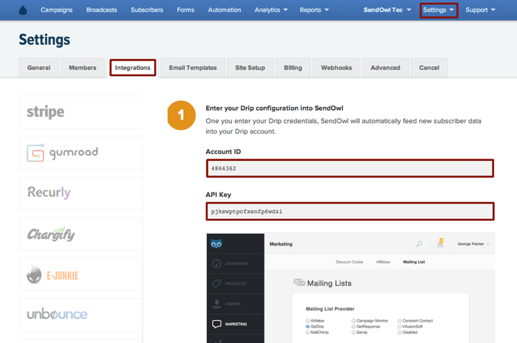Click the 'Mailing List Provider' label
This screenshot has width=517, height=343.
click(x=330, y=309)
